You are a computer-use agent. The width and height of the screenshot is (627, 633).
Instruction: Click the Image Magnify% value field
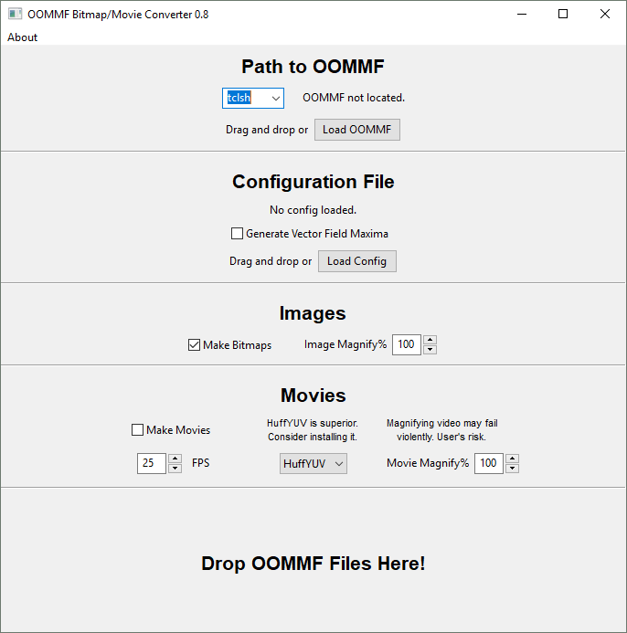(407, 344)
